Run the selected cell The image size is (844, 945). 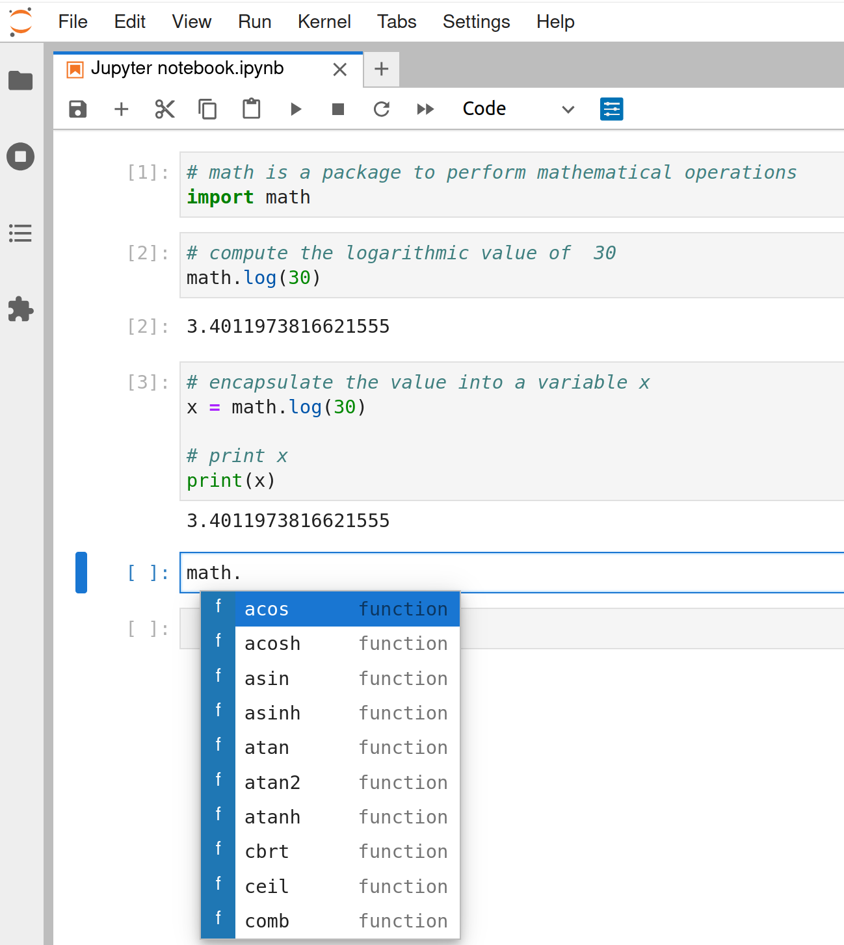pos(296,109)
